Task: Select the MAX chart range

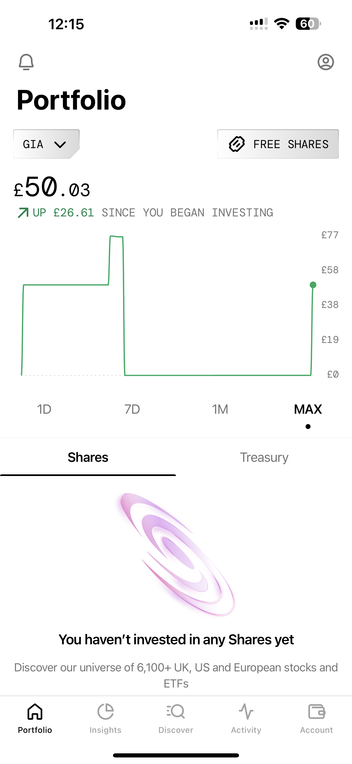Action: 308,409
